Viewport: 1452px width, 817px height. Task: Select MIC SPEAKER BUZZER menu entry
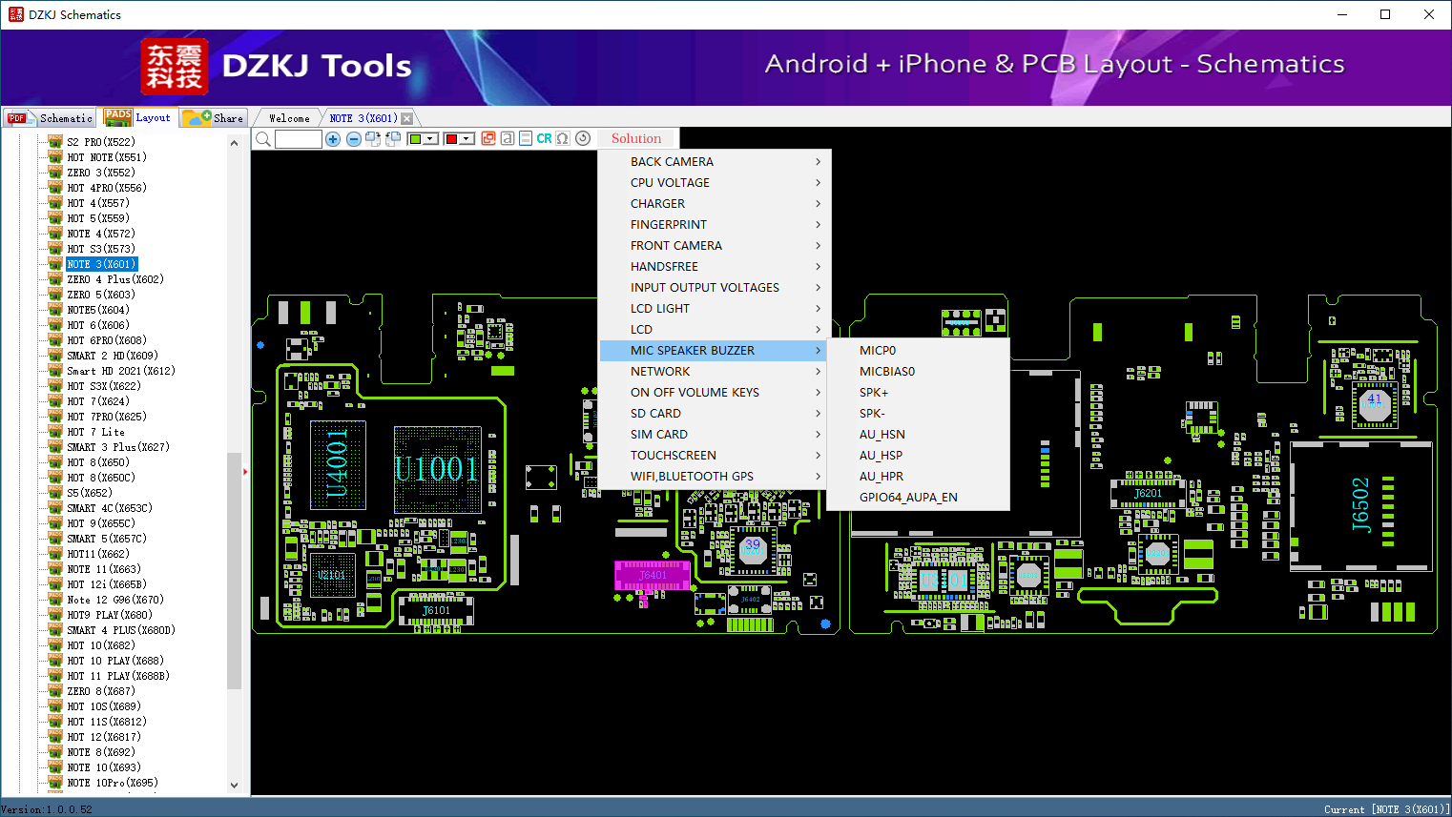click(x=715, y=351)
